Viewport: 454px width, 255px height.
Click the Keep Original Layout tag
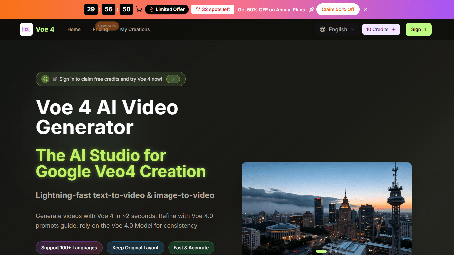136,248
